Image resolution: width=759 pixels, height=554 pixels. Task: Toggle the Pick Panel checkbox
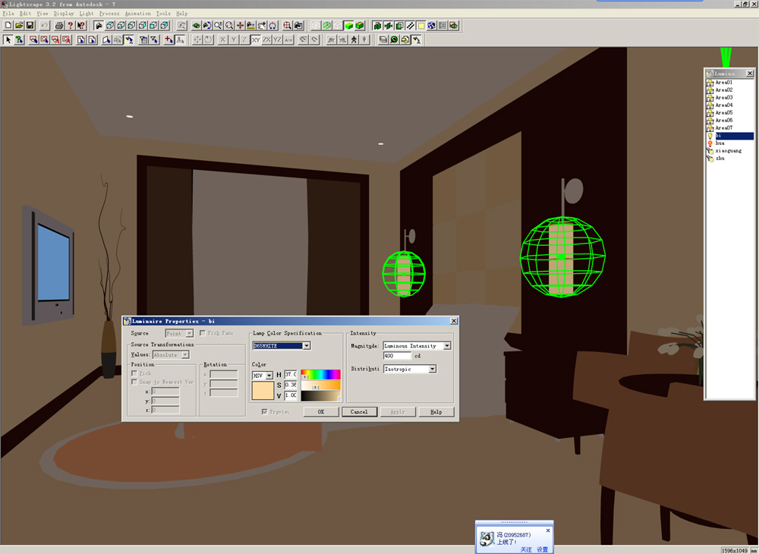click(x=202, y=333)
